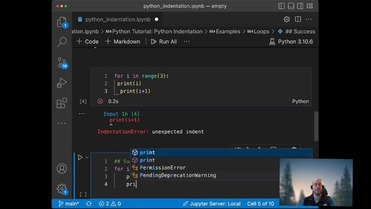Image resolution: width=371 pixels, height=209 pixels.
Task: Click IndentationError text in output
Action: pyautogui.click(x=123, y=132)
